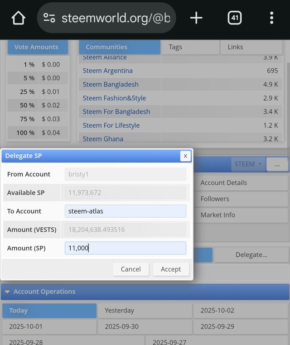Open the browser three-dot menu

(x=272, y=18)
